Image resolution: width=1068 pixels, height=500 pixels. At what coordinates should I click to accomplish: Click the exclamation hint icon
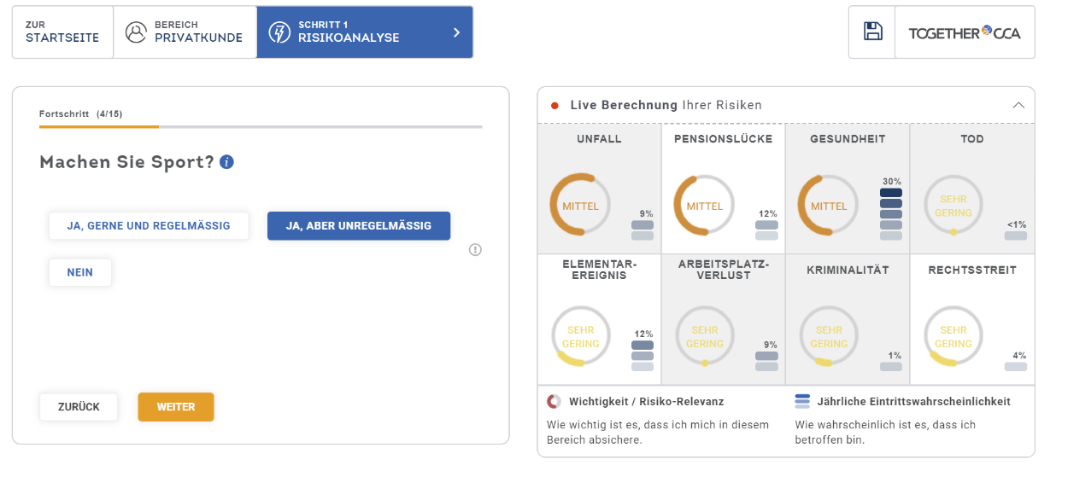point(476,250)
